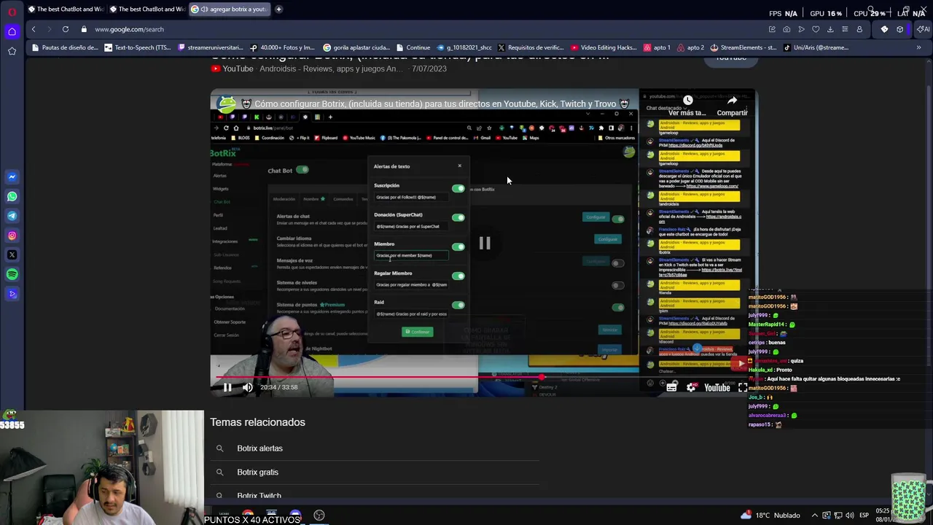Open Opera home speed dial icon
Screen dimensions: 933x525
12,31
